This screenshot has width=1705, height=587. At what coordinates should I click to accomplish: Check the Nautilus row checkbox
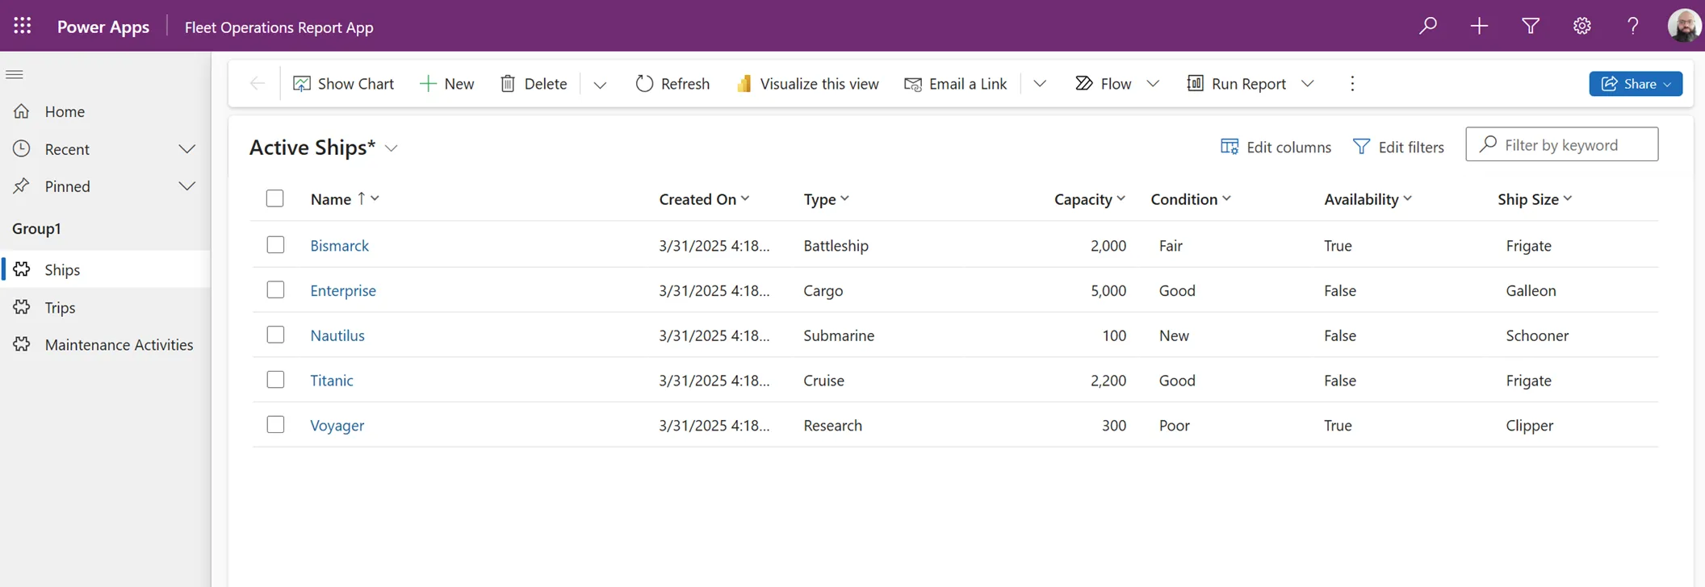click(x=275, y=335)
